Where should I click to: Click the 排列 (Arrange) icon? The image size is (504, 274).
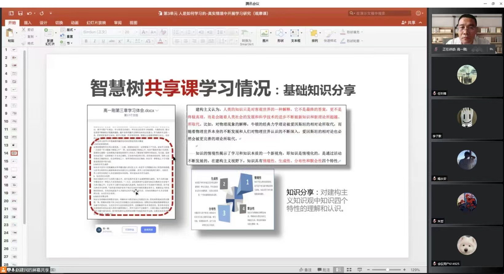click(314, 33)
